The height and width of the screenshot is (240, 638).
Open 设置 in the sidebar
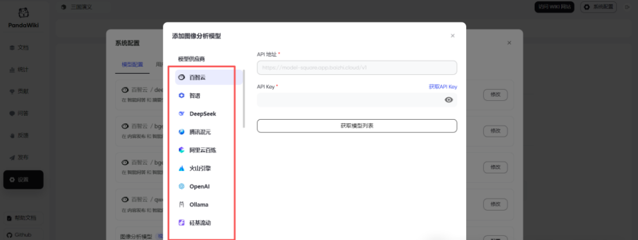click(23, 180)
